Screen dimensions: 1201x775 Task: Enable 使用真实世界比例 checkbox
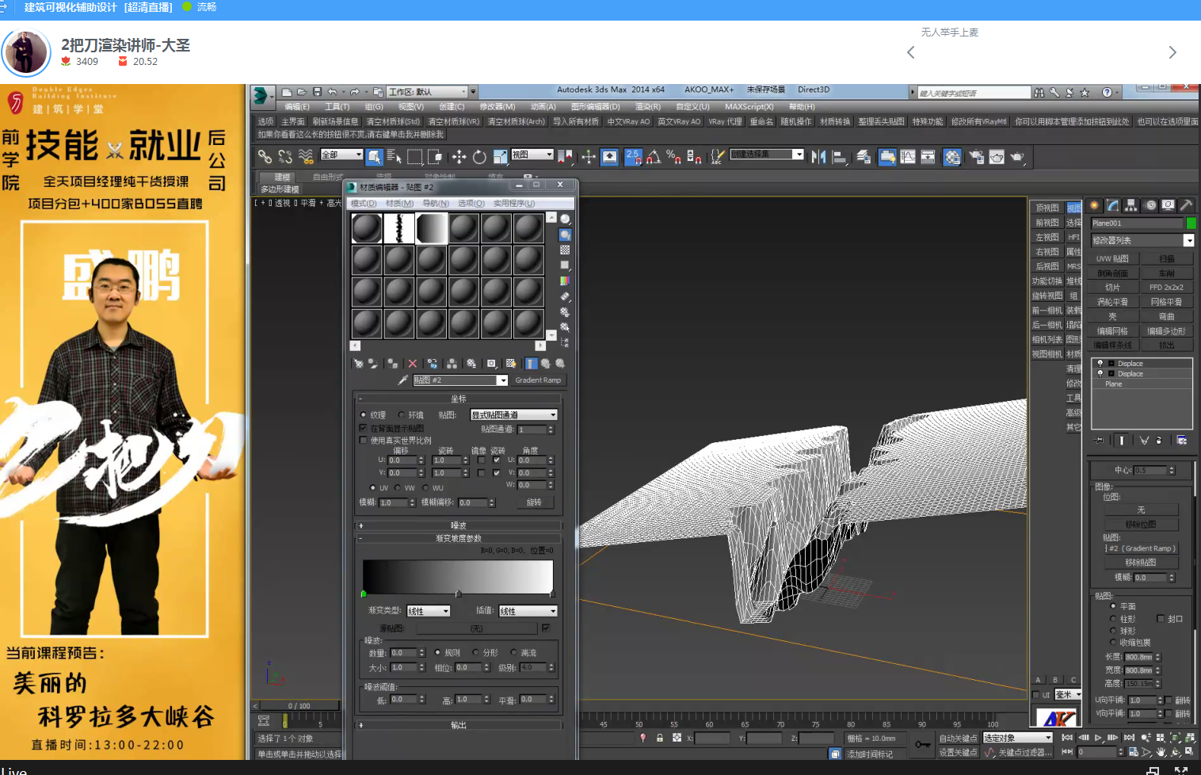(x=364, y=441)
